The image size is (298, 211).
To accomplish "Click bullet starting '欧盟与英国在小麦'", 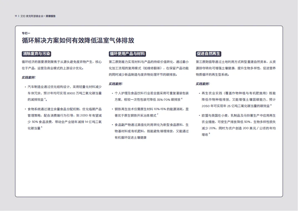I will pyautogui.click(x=238, y=125).
